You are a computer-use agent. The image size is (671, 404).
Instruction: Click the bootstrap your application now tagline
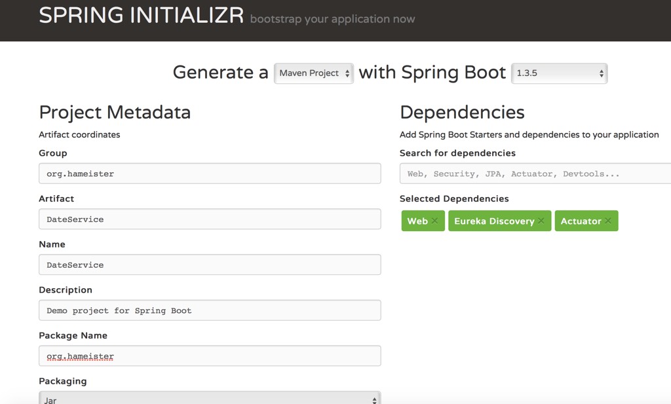coord(332,19)
